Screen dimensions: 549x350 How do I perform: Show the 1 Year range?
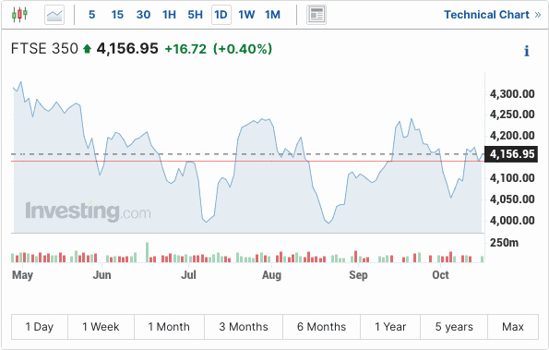(390, 327)
